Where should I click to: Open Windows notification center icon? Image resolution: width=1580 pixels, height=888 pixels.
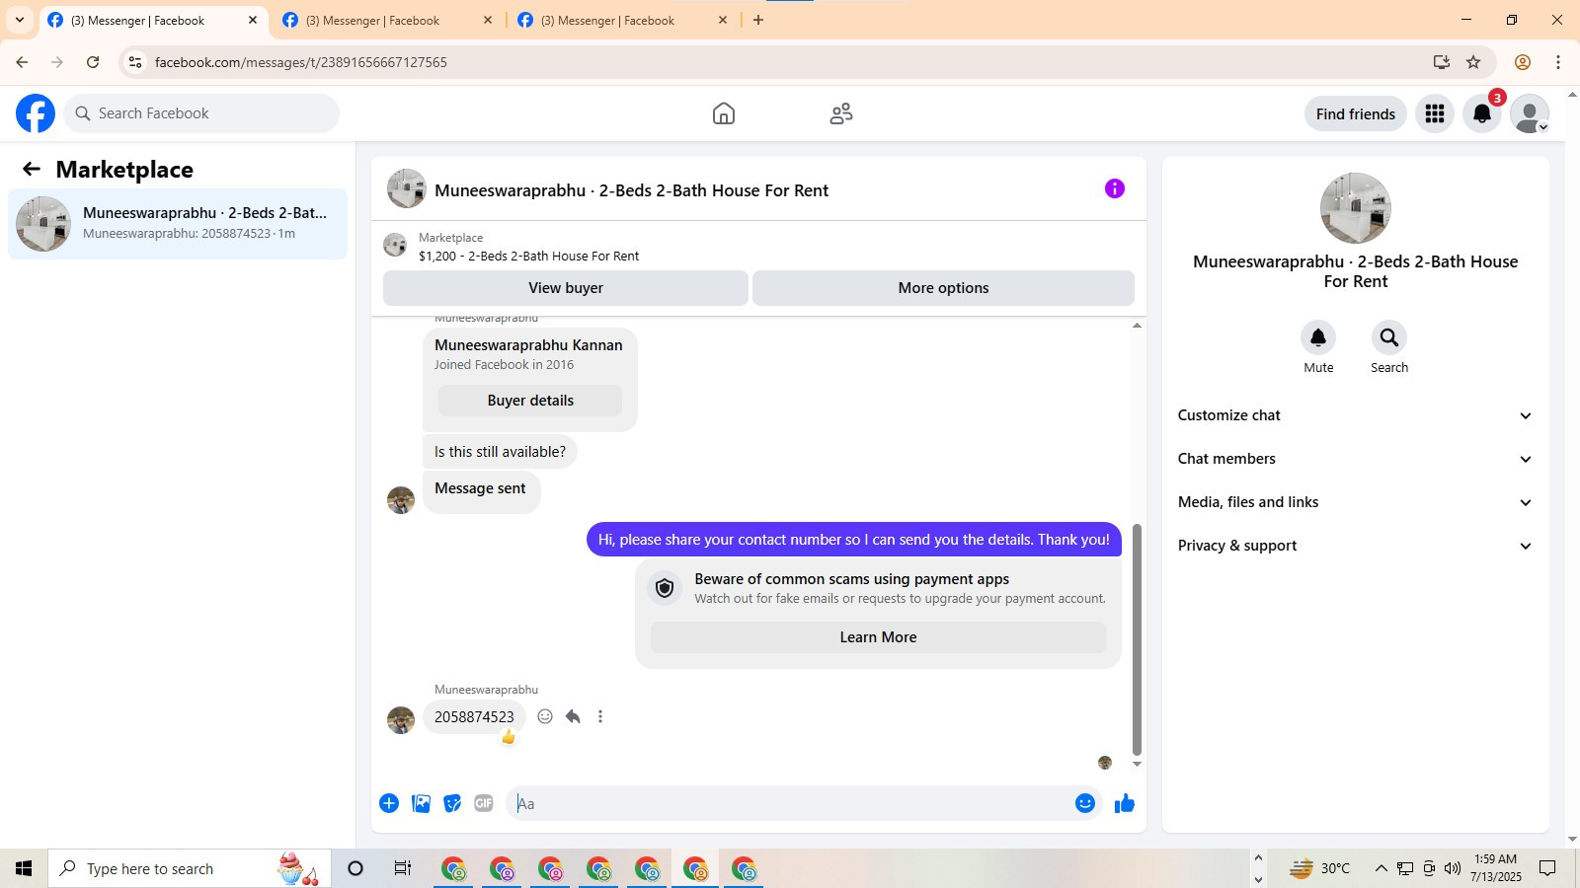coord(1547,868)
